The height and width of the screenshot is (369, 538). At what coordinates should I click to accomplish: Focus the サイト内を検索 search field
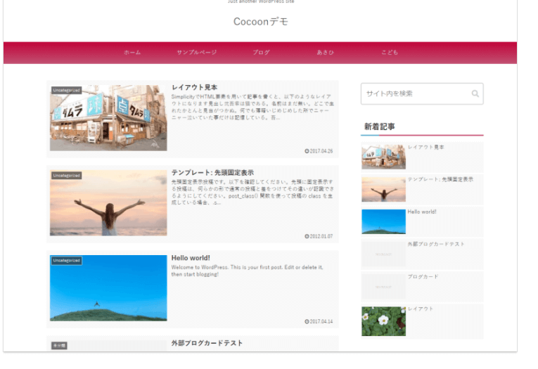415,93
